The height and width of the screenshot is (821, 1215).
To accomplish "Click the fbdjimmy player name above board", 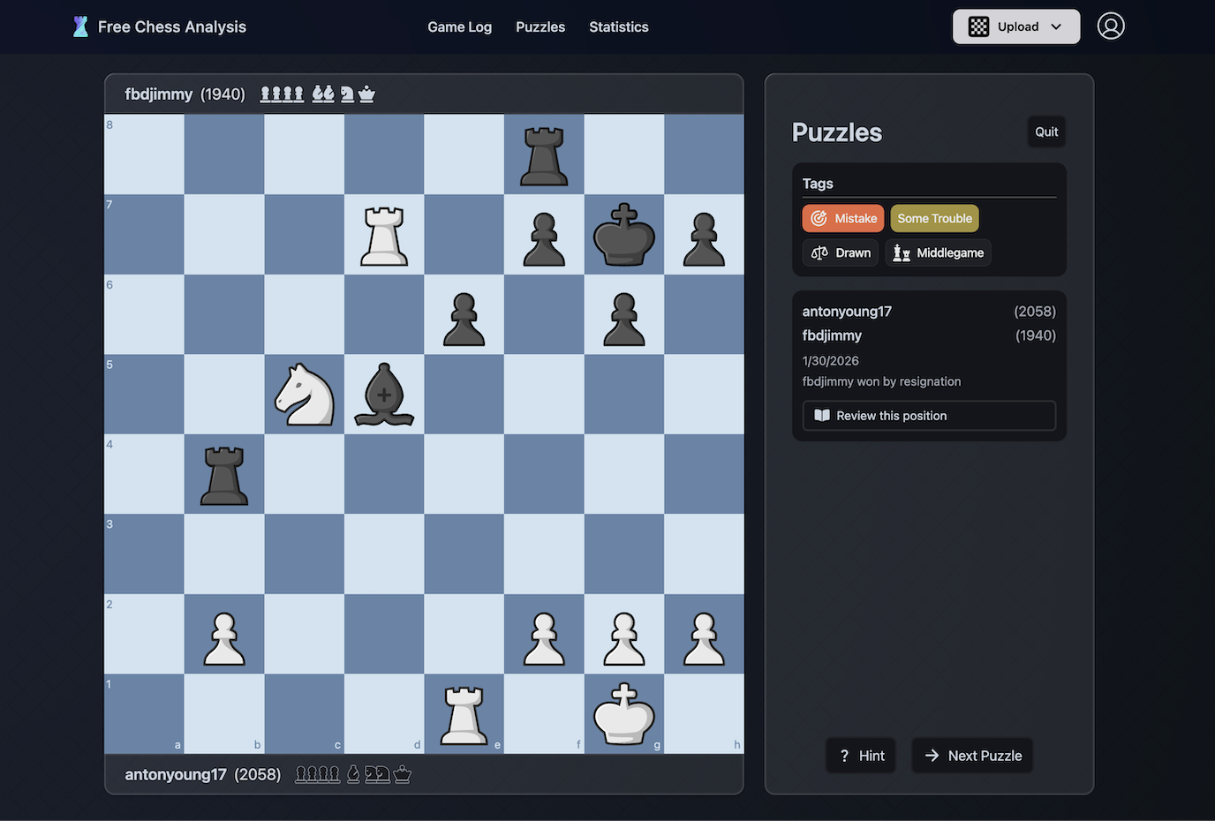I will point(159,94).
